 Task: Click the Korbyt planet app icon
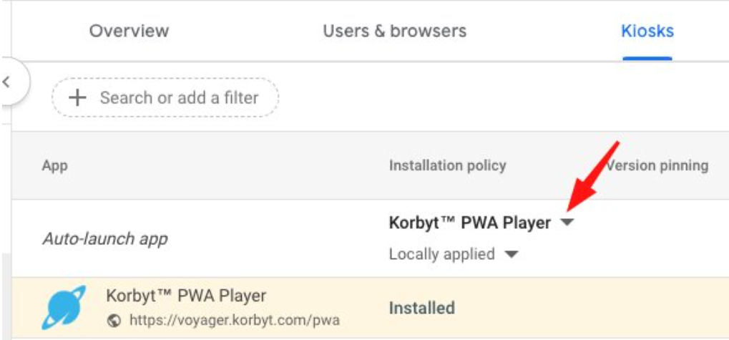[64, 308]
